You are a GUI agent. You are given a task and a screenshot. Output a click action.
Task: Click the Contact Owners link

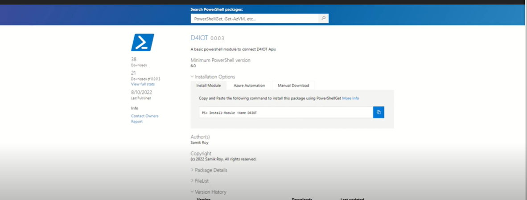tap(144, 116)
